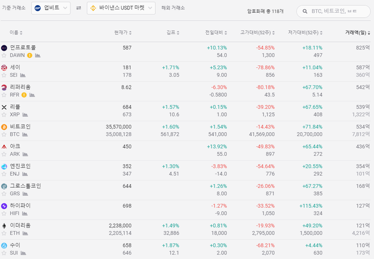Select the 35,570,000 Bitcoin price cell

pyautogui.click(x=119, y=127)
